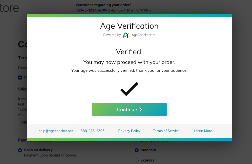Click the Learn More link

pyautogui.click(x=203, y=131)
